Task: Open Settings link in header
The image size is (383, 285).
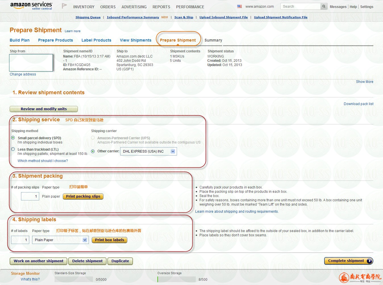Action: coord(367,7)
